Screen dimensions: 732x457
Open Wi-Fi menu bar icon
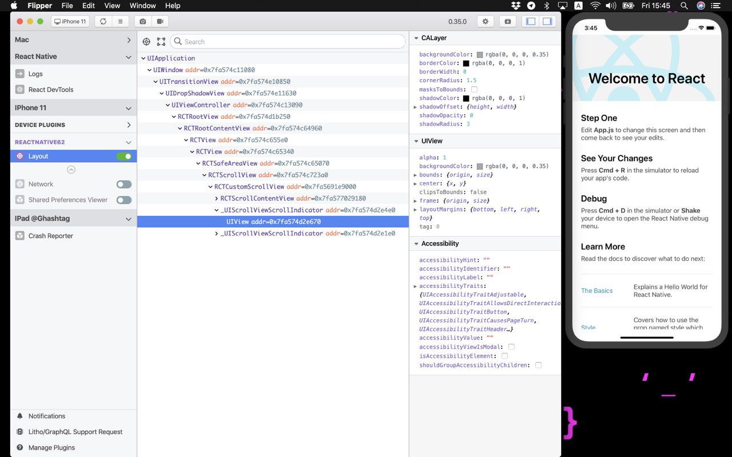pyautogui.click(x=595, y=6)
